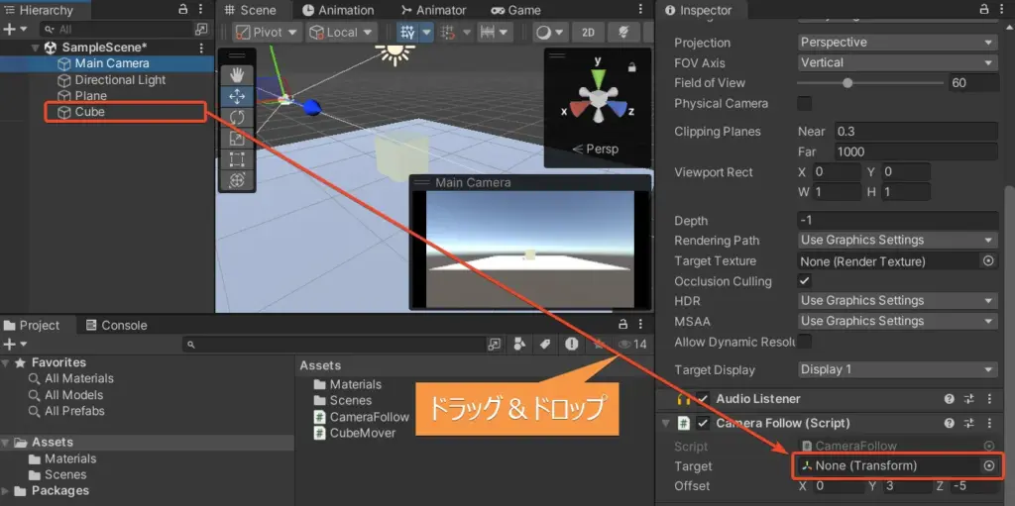Open the Target Display dropdown
The height and width of the screenshot is (506, 1015).
(898, 369)
